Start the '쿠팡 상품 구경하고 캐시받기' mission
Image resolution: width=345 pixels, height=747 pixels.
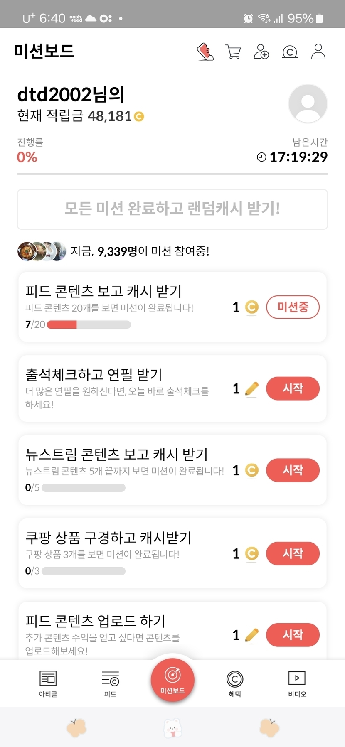pos(293,553)
